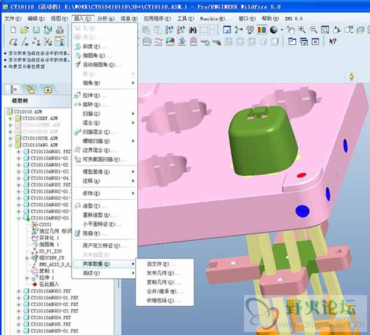Open the dropdown arrow beside the sphere icon
The image size is (370, 335).
tap(282, 30)
